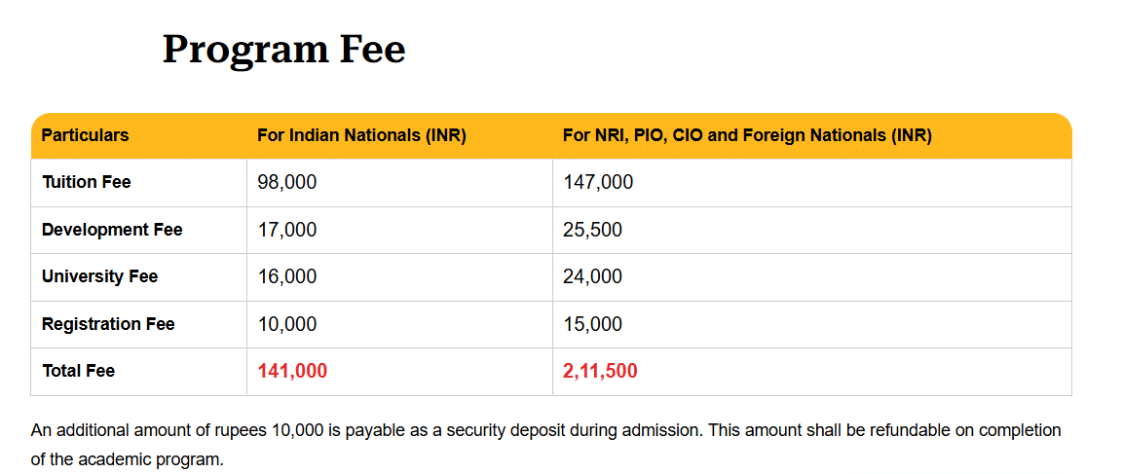
Task: Click the For Indian Nationals (INR) header
Action: point(361,135)
